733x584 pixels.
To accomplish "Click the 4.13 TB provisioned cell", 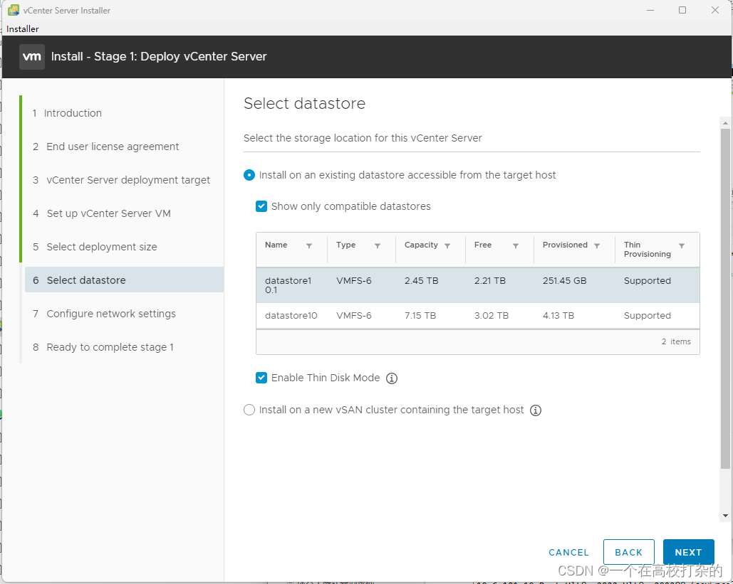I will pyautogui.click(x=558, y=316).
